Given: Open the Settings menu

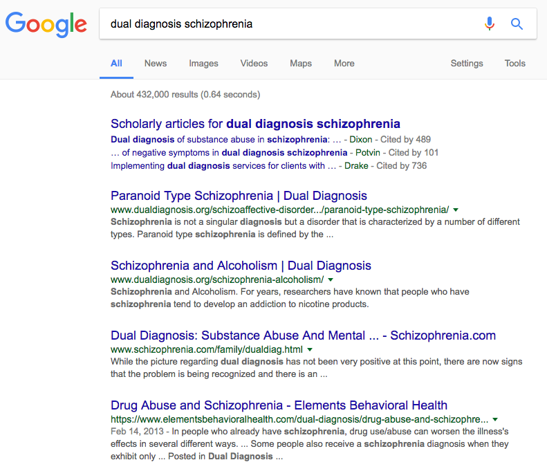Looking at the screenshot, I should [x=467, y=63].
